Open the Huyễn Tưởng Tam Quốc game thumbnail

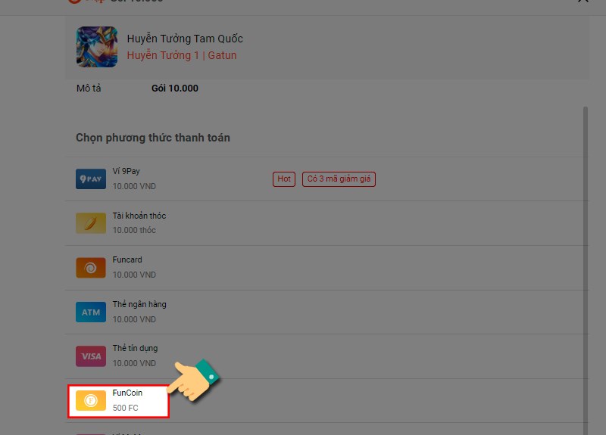pyautogui.click(x=97, y=47)
